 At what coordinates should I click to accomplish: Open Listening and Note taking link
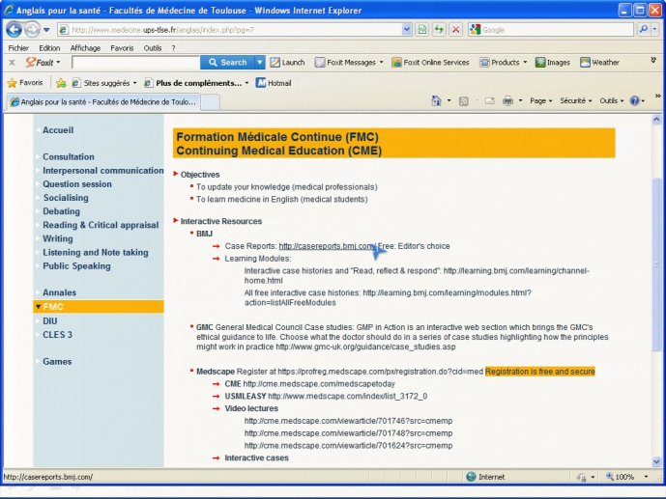pos(96,252)
